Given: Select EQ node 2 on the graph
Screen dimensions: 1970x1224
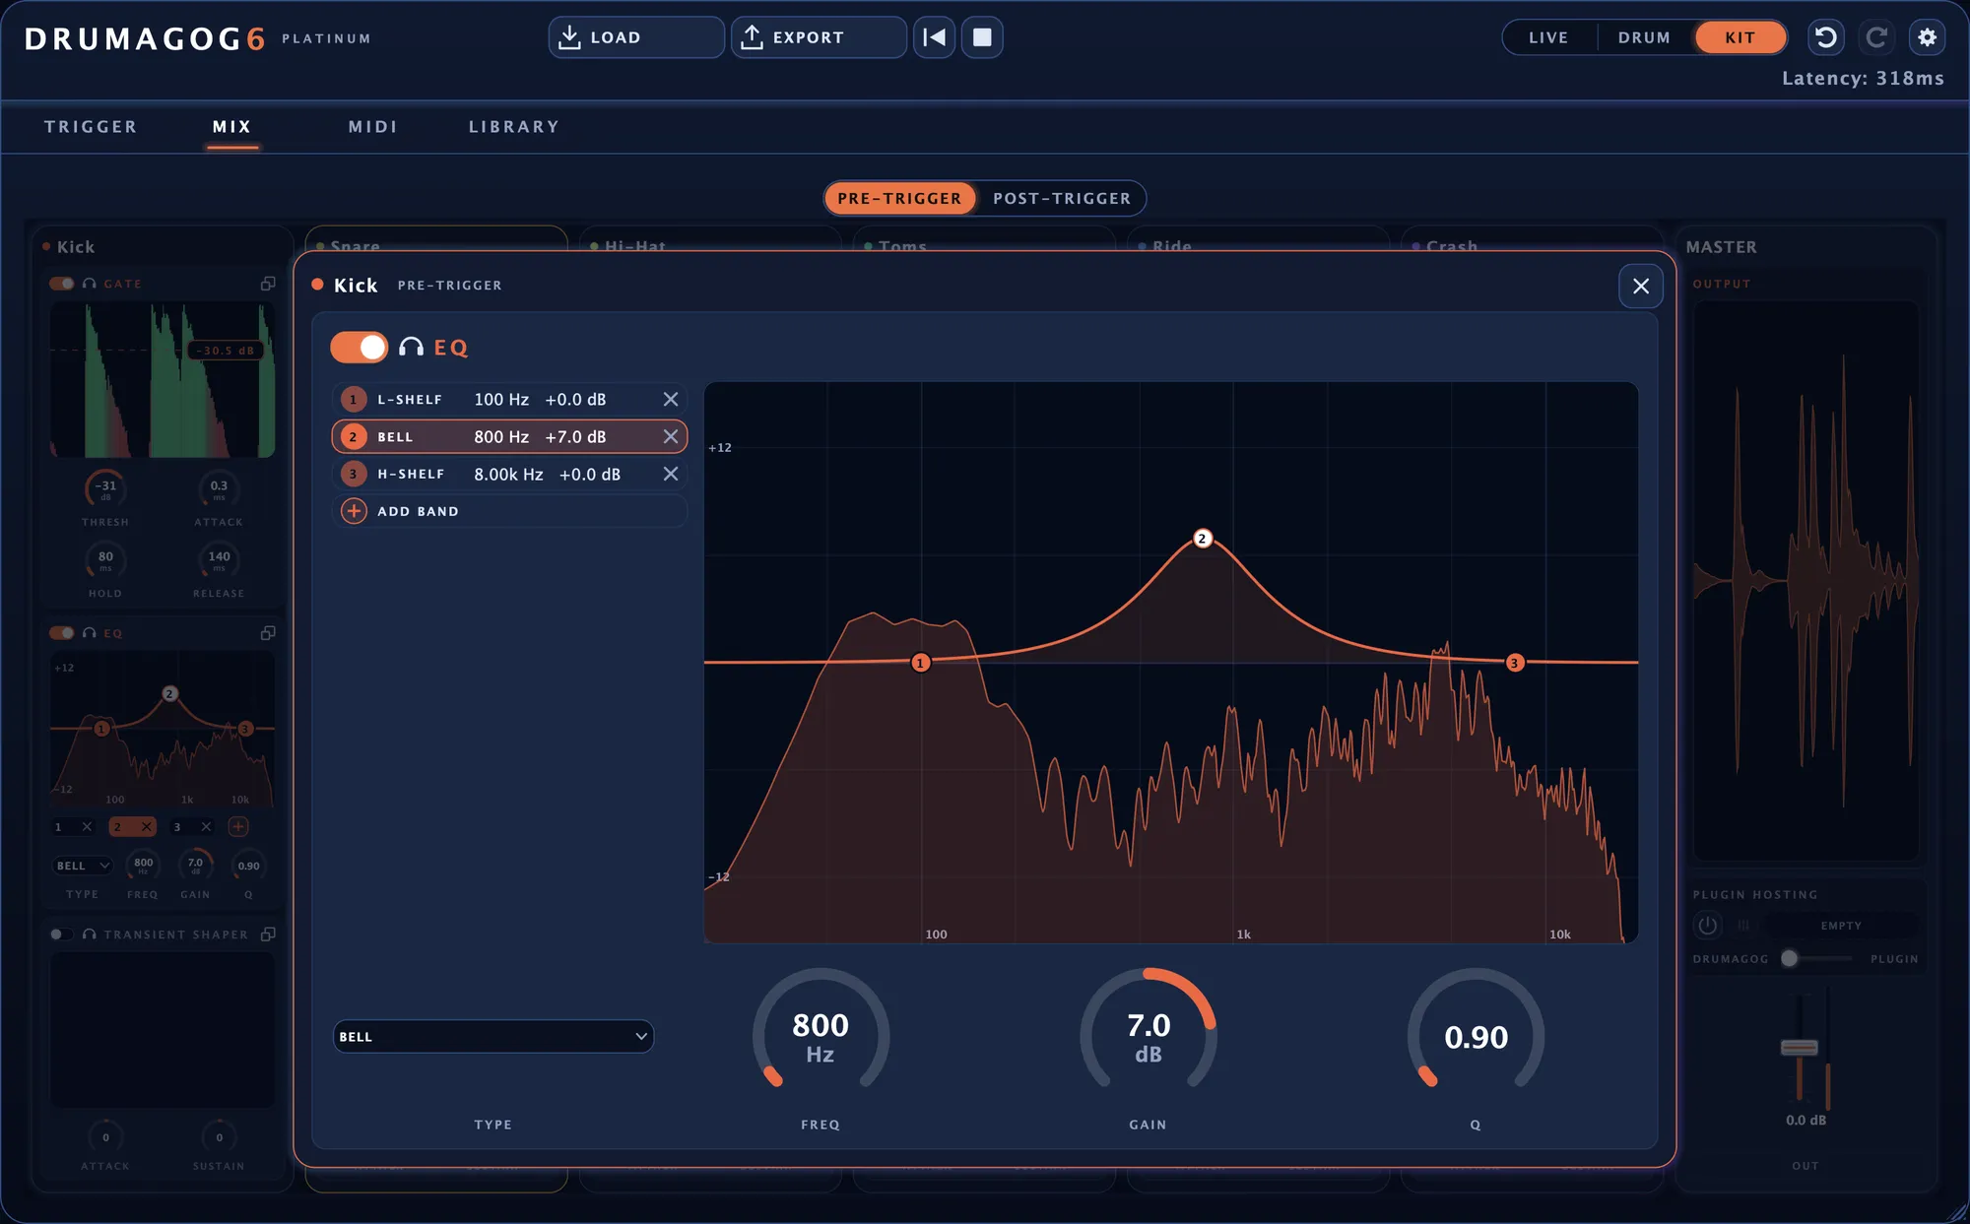Looking at the screenshot, I should pyautogui.click(x=1202, y=539).
